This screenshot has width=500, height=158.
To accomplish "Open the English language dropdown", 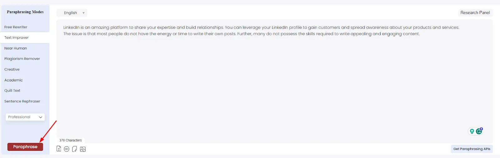I will tap(72, 13).
